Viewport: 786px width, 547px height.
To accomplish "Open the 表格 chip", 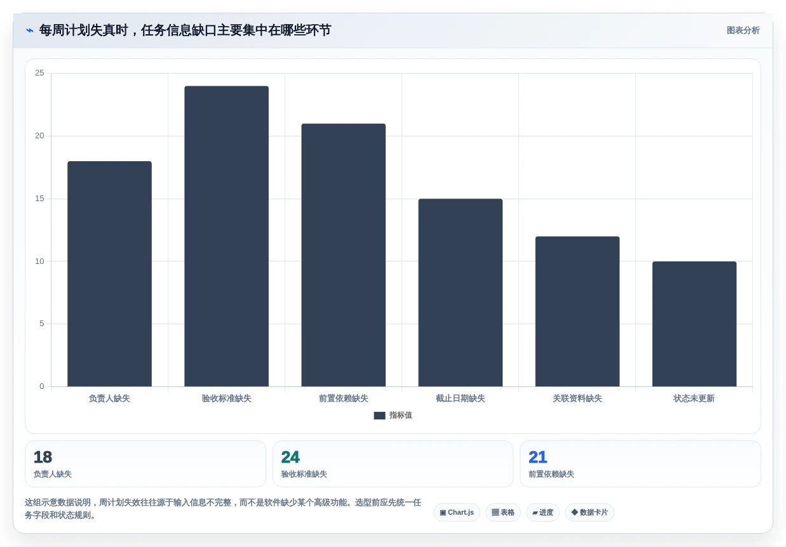I will tap(503, 513).
